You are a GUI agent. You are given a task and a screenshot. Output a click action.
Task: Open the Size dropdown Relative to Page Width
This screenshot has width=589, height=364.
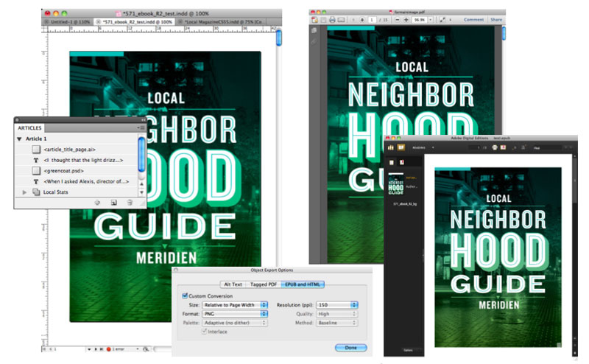click(235, 305)
